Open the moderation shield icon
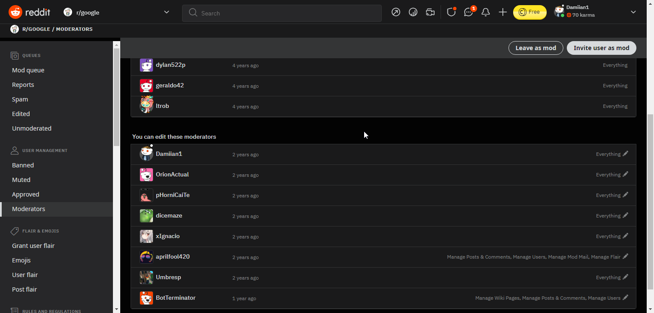This screenshot has width=654, height=313. click(451, 12)
